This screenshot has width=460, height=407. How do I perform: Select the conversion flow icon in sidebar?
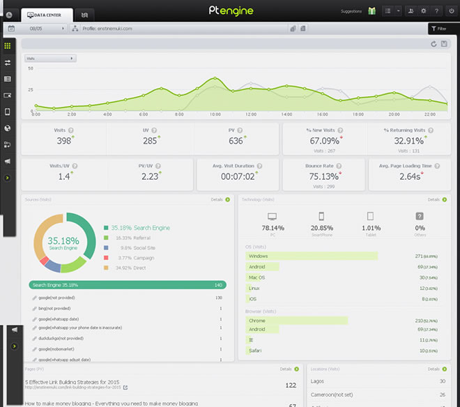[8, 145]
